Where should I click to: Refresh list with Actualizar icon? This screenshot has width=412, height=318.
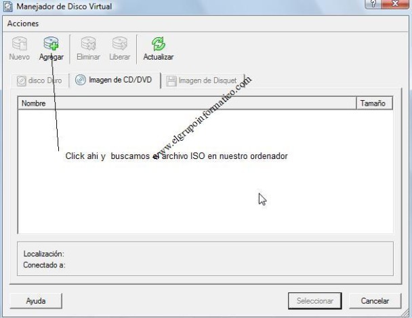click(x=158, y=43)
